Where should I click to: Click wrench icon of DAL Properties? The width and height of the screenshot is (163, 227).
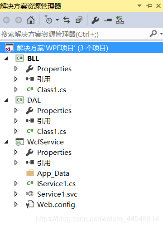click(x=29, y=111)
